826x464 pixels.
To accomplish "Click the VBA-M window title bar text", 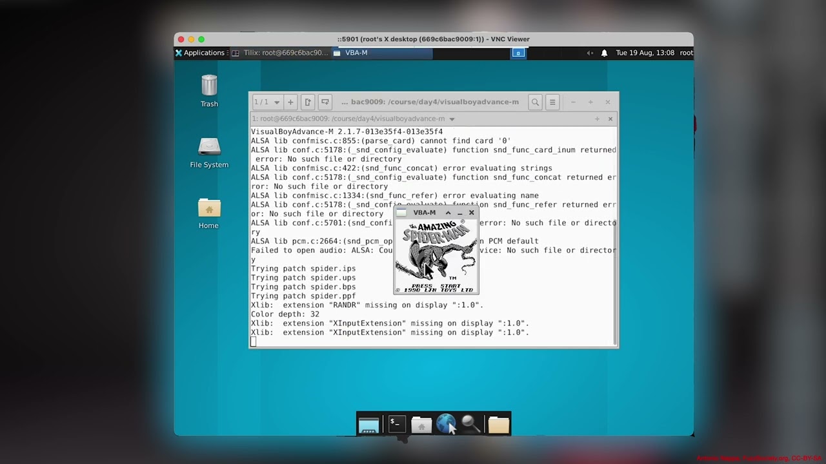I will tap(425, 213).
